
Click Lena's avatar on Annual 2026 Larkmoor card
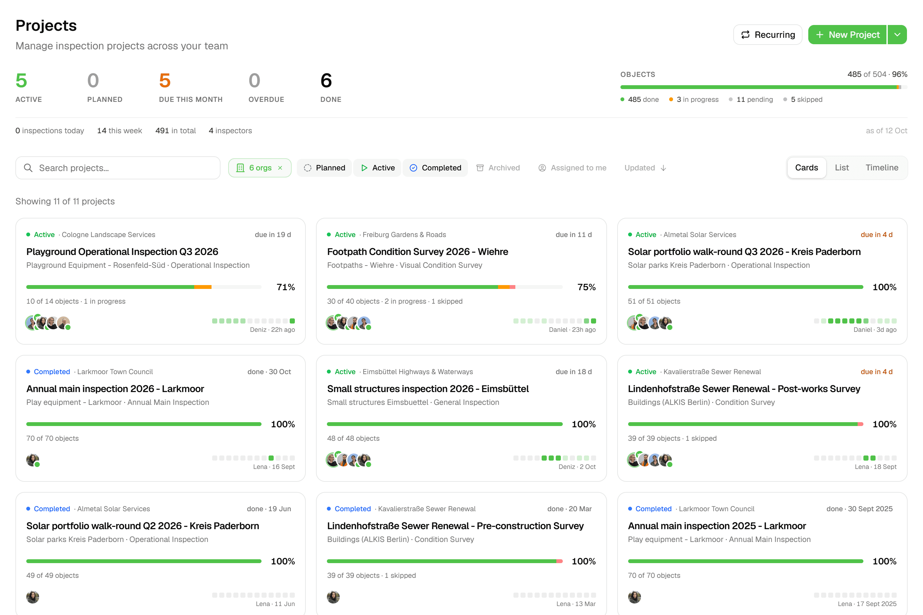(x=33, y=460)
